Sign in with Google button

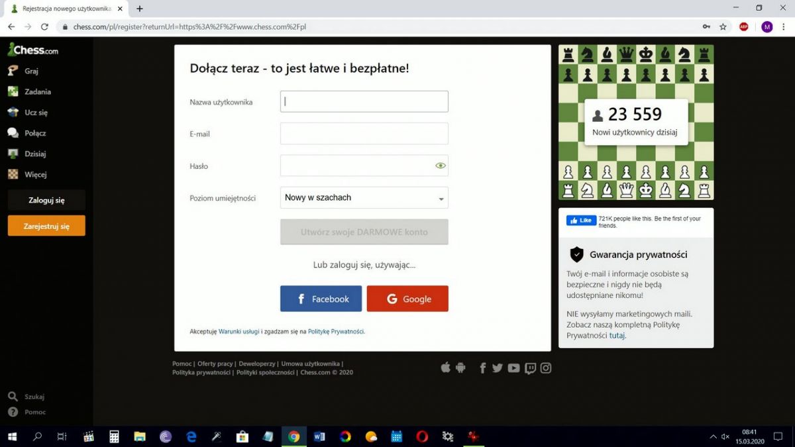click(407, 299)
